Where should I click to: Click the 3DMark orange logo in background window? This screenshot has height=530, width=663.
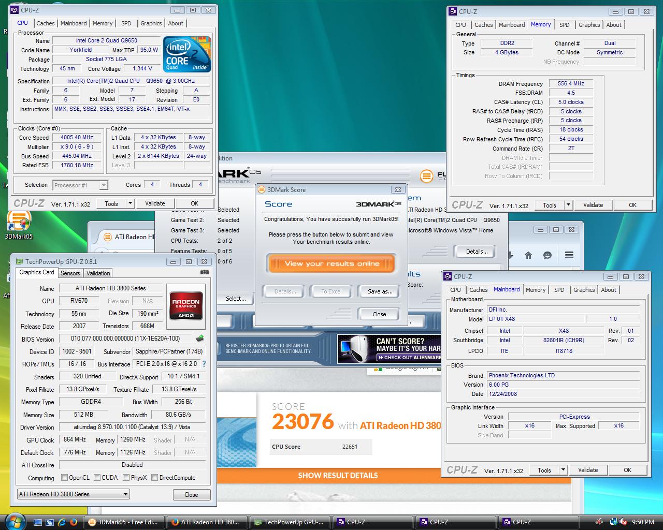[x=426, y=176]
